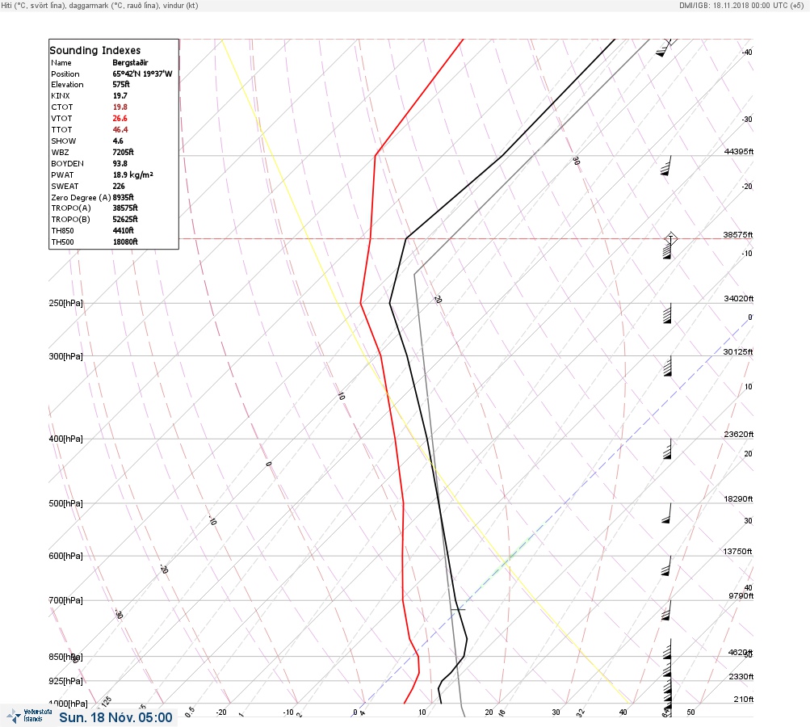Viewport: 810px width, 727px height.
Task: Click the elevation value 575ft
Action: 121,84
